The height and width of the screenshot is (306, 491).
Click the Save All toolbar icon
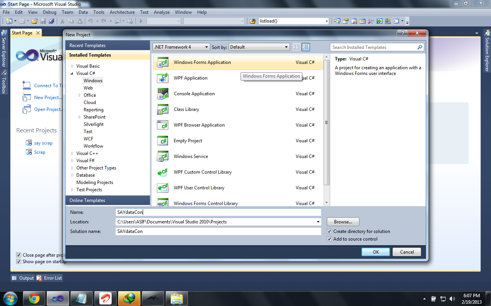pos(51,21)
